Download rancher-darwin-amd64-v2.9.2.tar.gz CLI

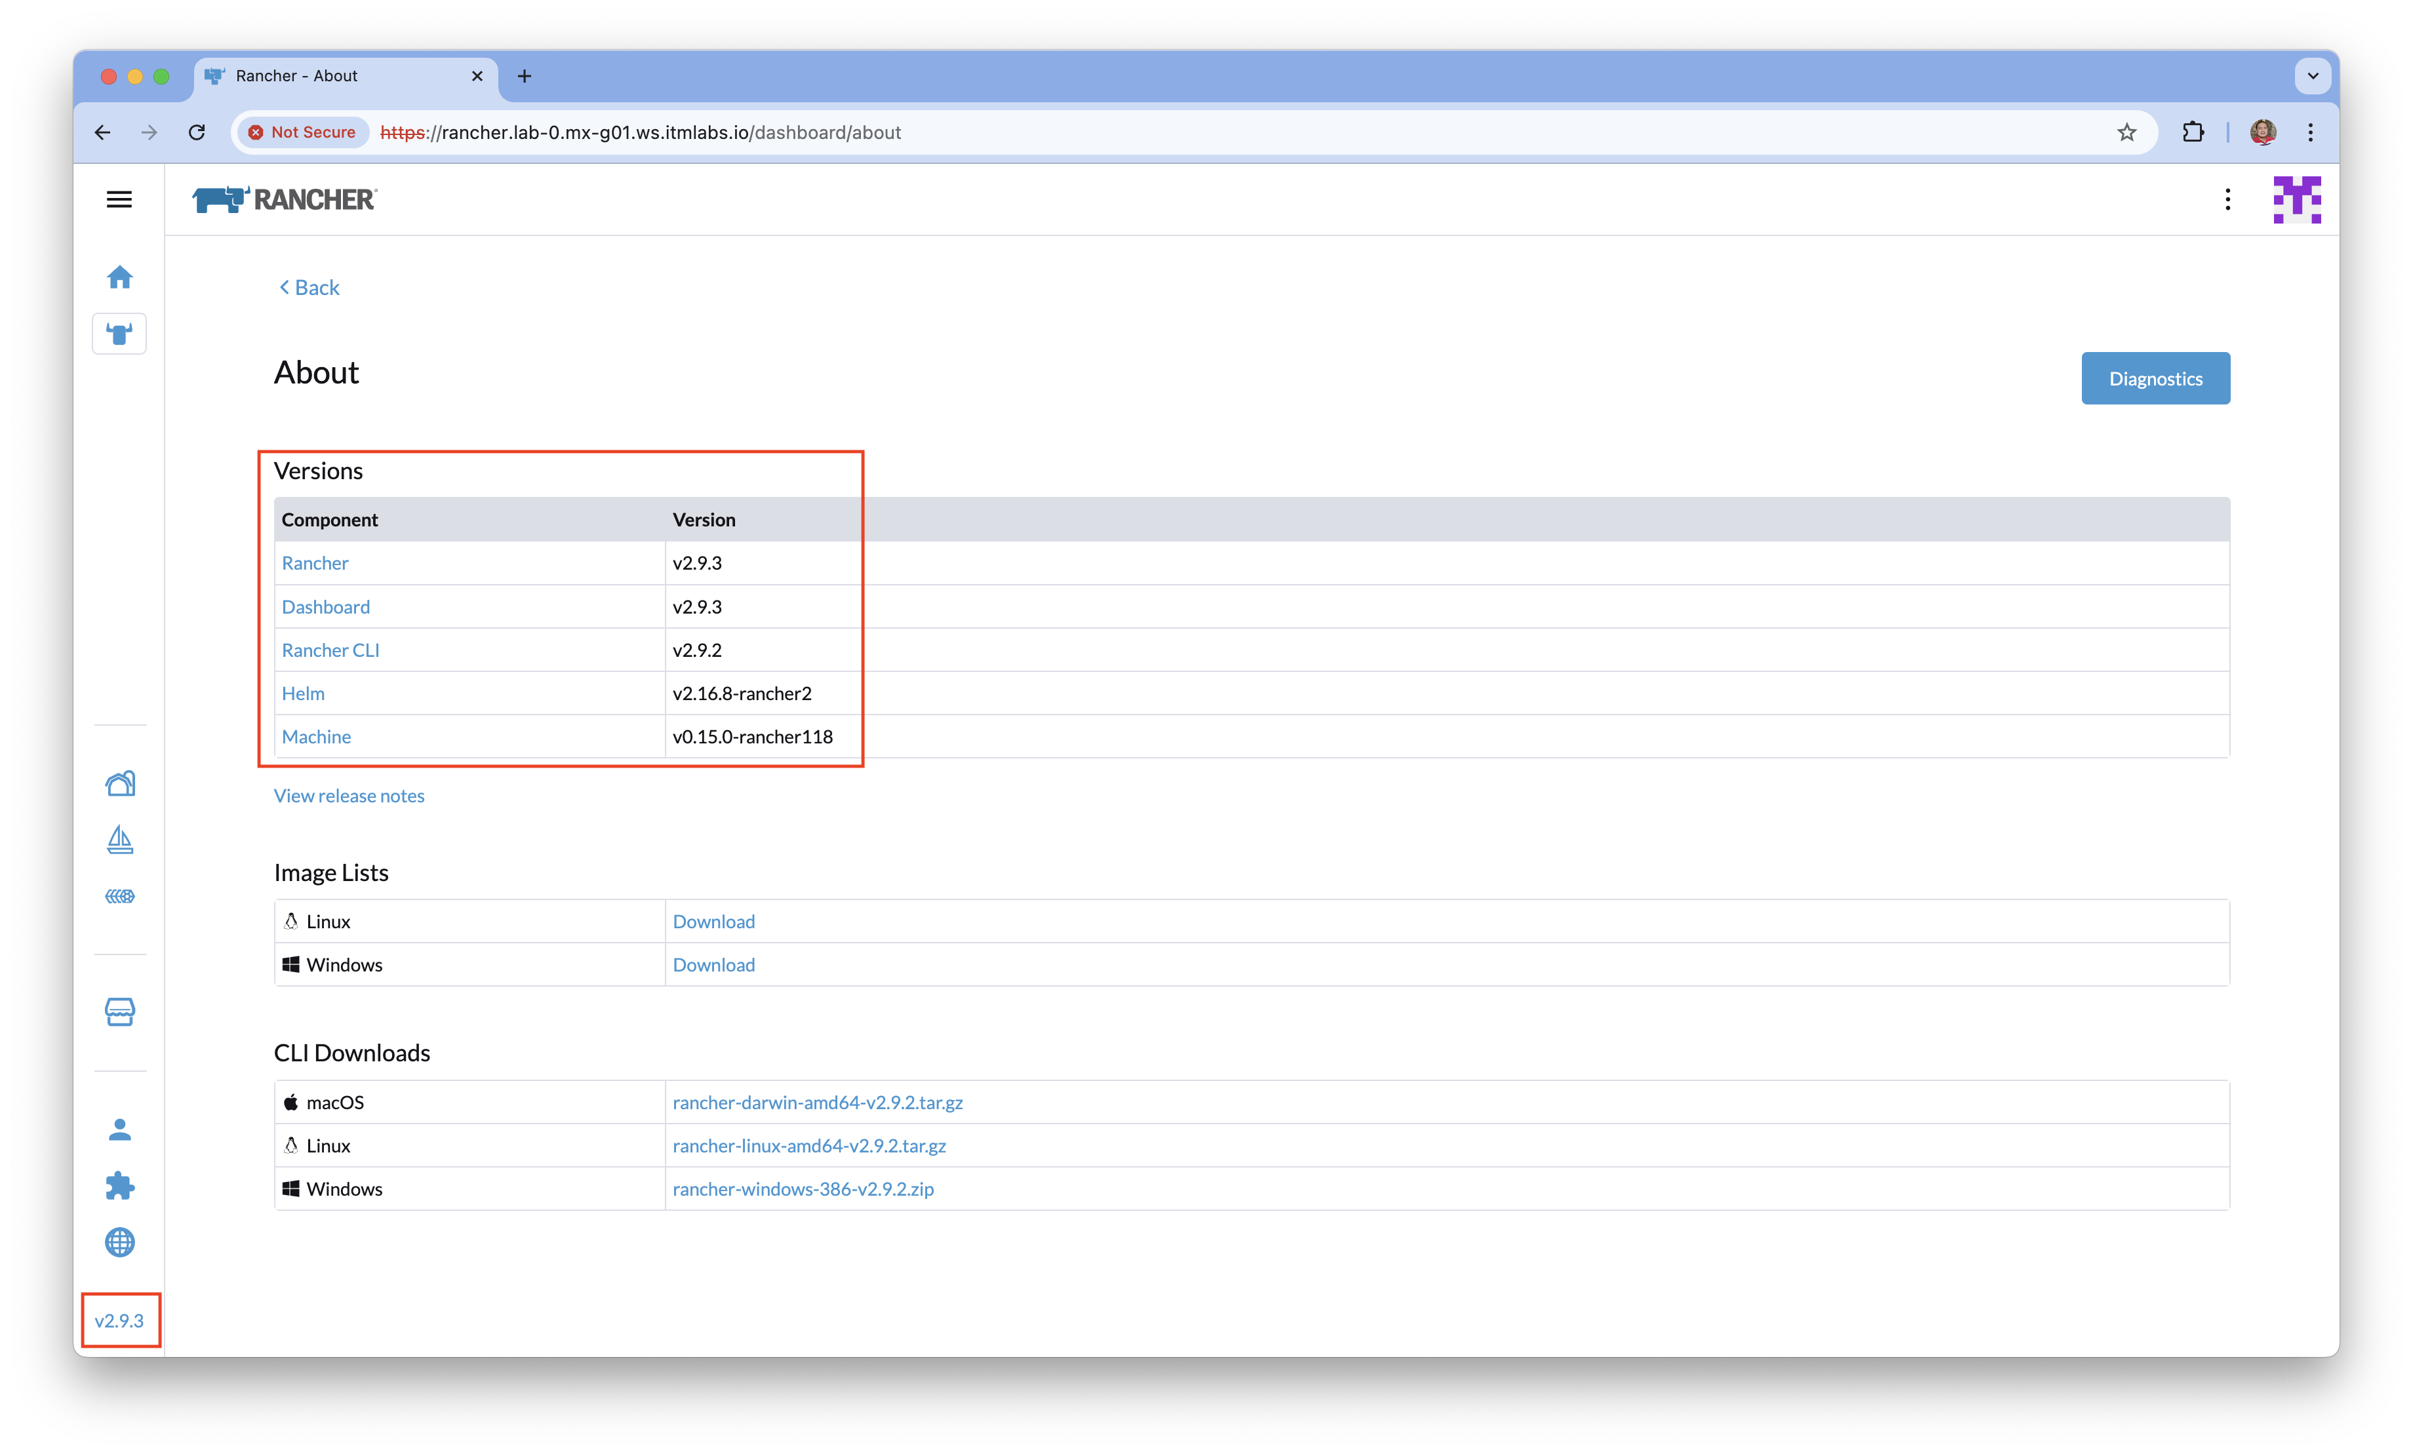coord(817,1103)
